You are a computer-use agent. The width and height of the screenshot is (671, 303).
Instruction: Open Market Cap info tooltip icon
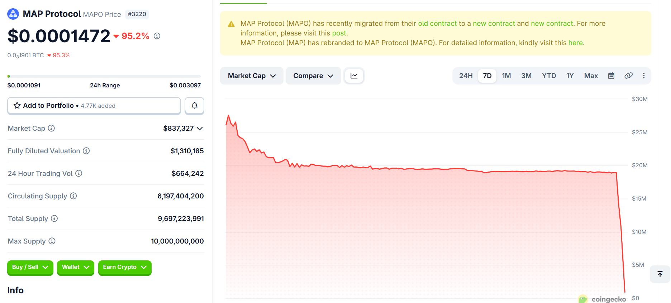pos(51,128)
